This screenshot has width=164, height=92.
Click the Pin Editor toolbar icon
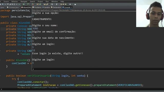tap(75, 4)
